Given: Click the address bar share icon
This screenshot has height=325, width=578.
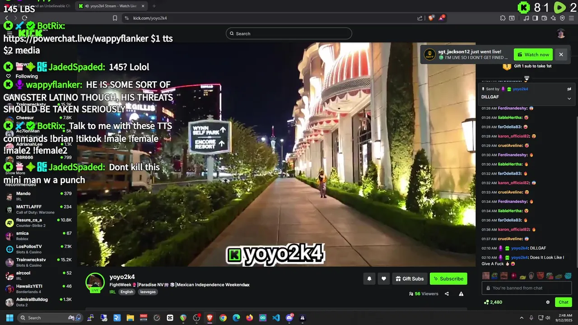Looking at the screenshot, I should (420, 18).
